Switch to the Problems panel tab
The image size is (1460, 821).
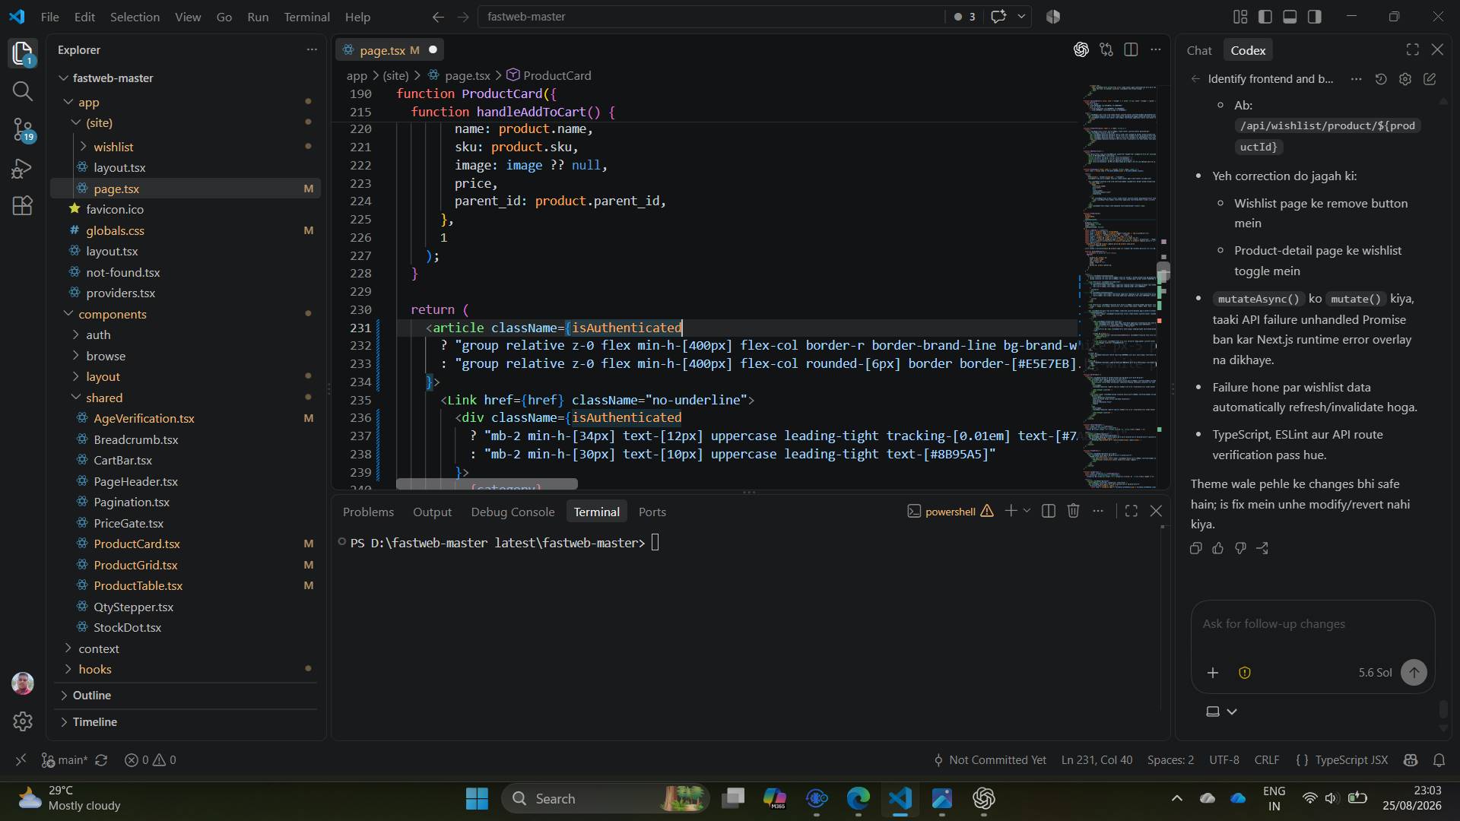tap(368, 512)
